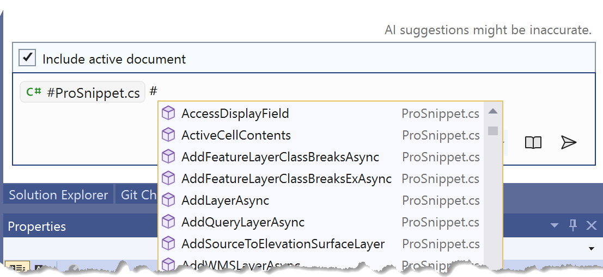Click the cube icon next to ActiveCellContents
The image size is (603, 277).
pyautogui.click(x=169, y=135)
